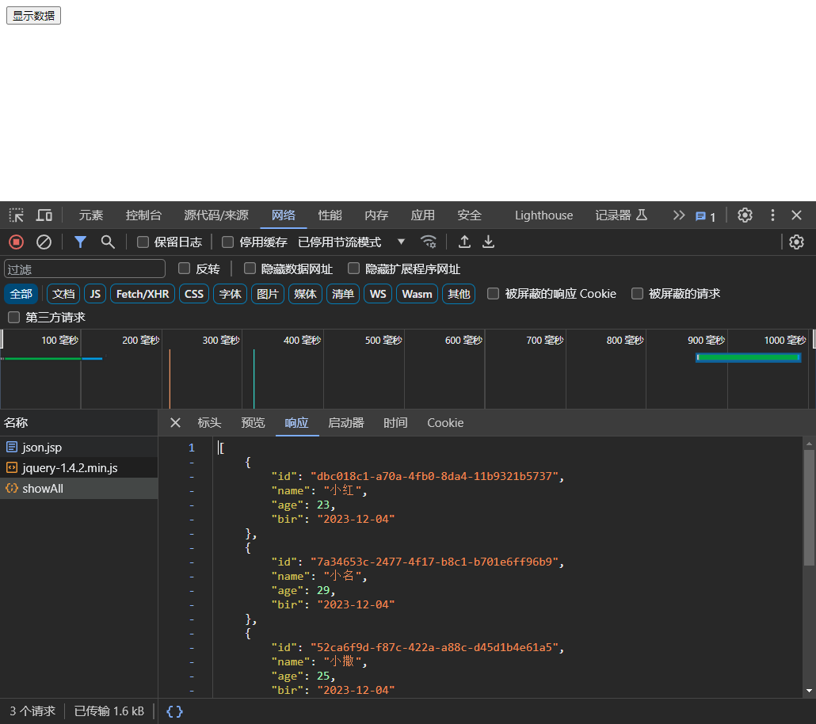Filter requests by 清单 type
Viewport: 816px width, 724px height.
click(x=343, y=294)
